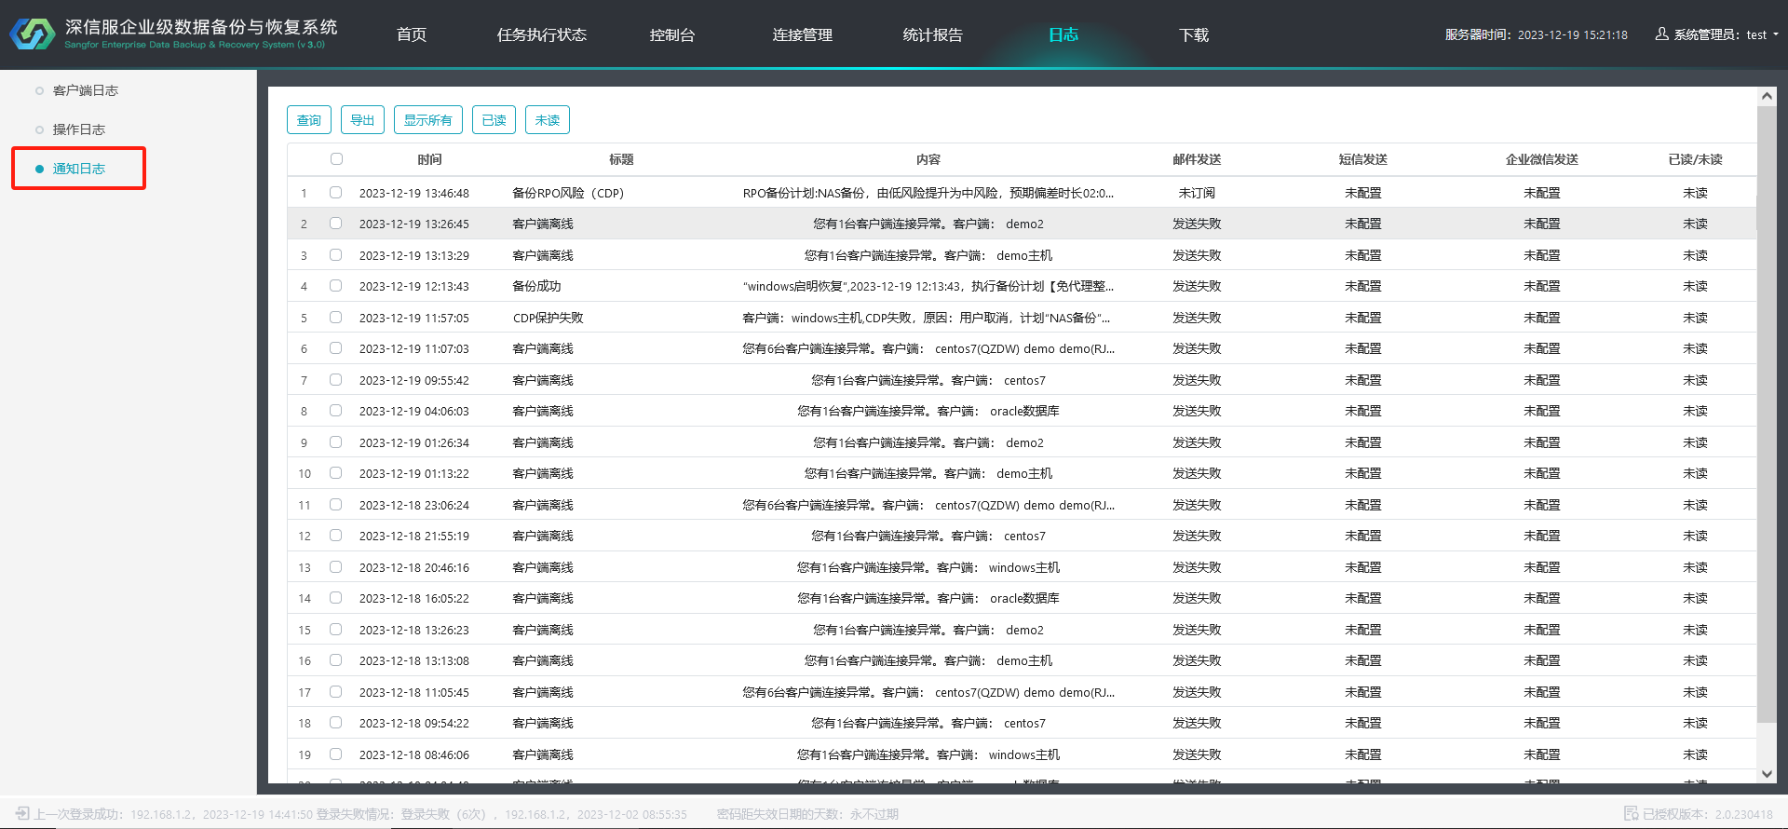Mark selected as 未读

point(548,120)
